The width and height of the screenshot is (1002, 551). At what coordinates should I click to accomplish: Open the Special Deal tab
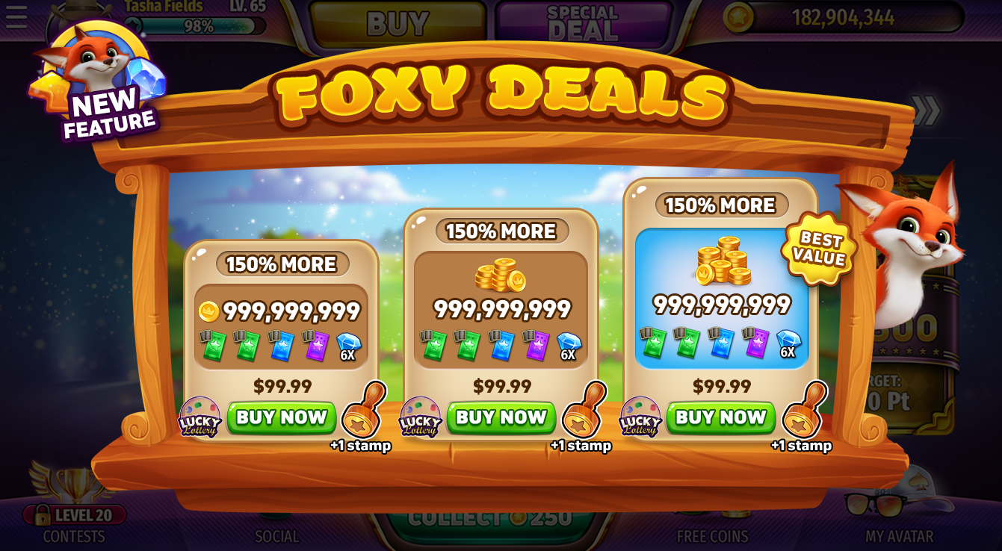tap(583, 22)
